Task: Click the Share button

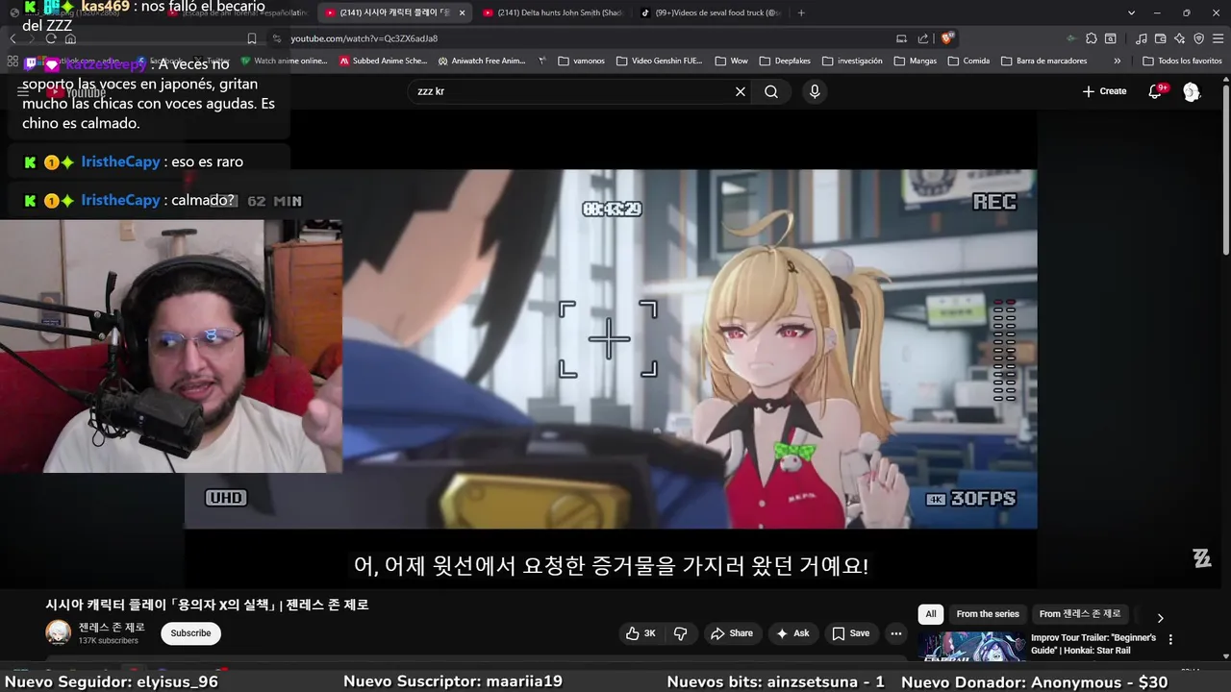Action: pos(731,633)
